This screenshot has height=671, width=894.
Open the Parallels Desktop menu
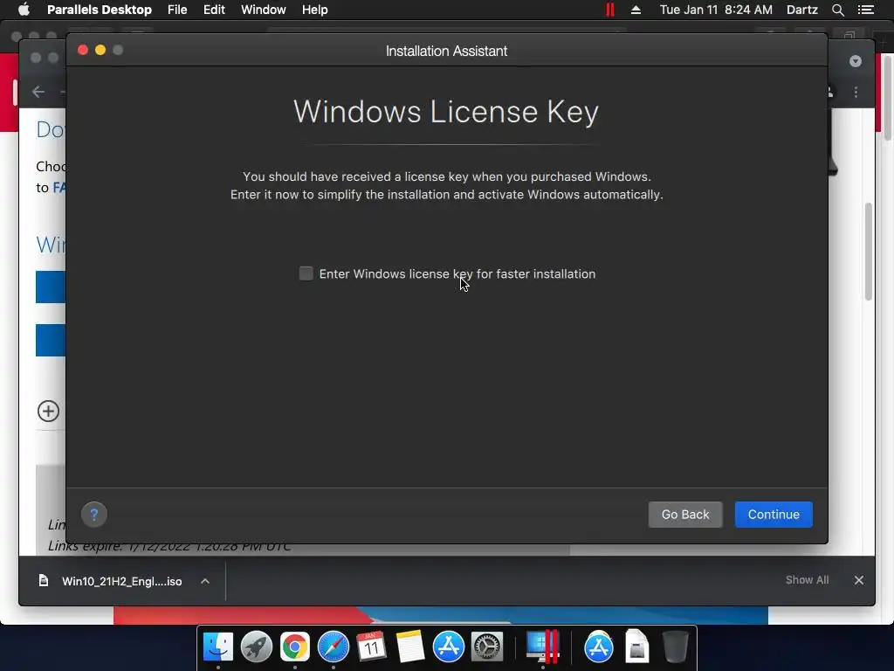(100, 10)
